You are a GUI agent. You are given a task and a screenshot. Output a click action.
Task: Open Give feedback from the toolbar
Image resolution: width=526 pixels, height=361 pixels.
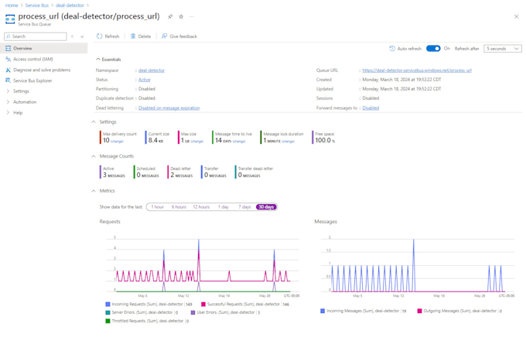(164, 36)
